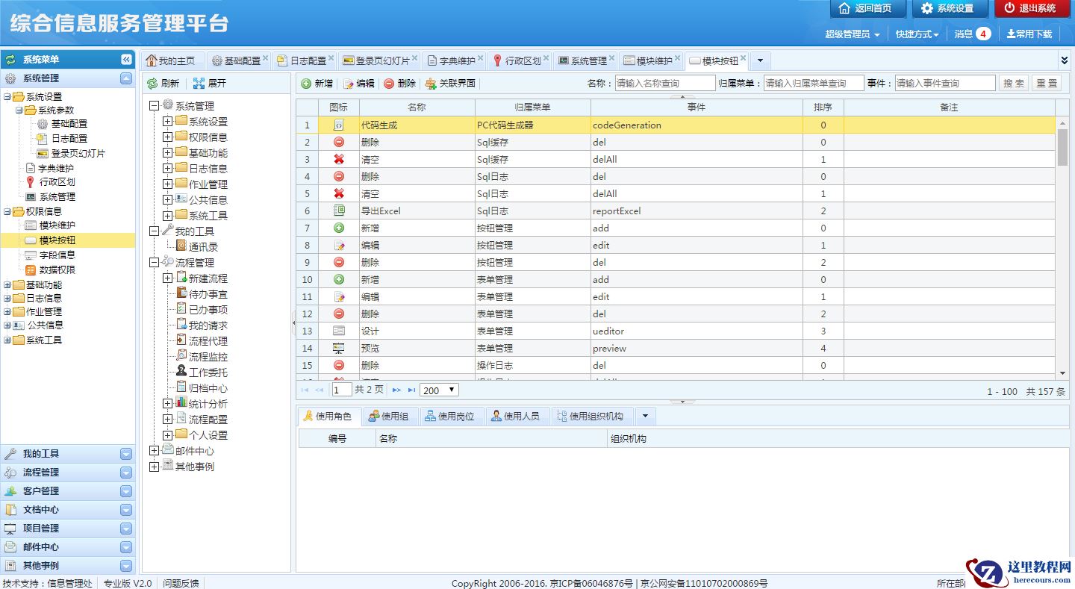This screenshot has height=589, width=1075.
Task: Click the 刷新 refresh tree icon
Action: coord(152,84)
